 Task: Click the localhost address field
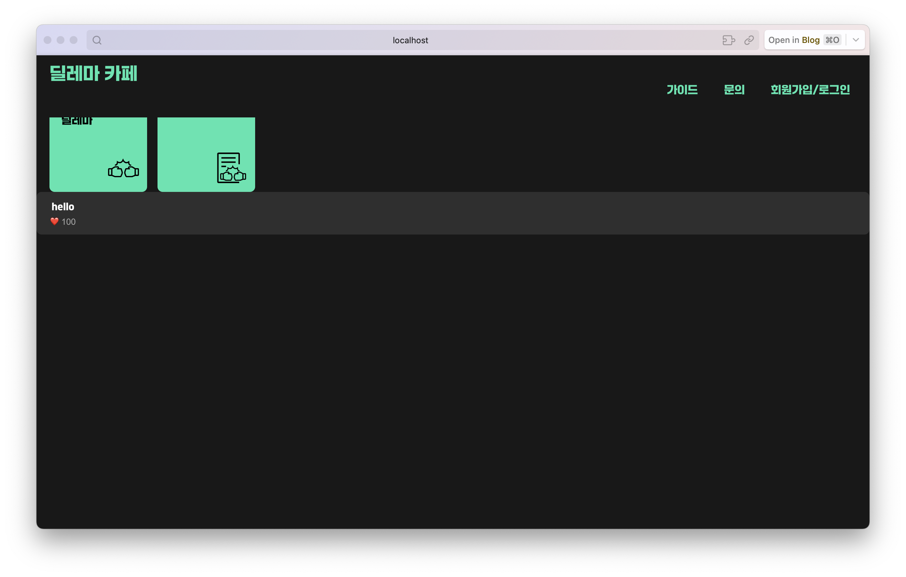click(410, 40)
